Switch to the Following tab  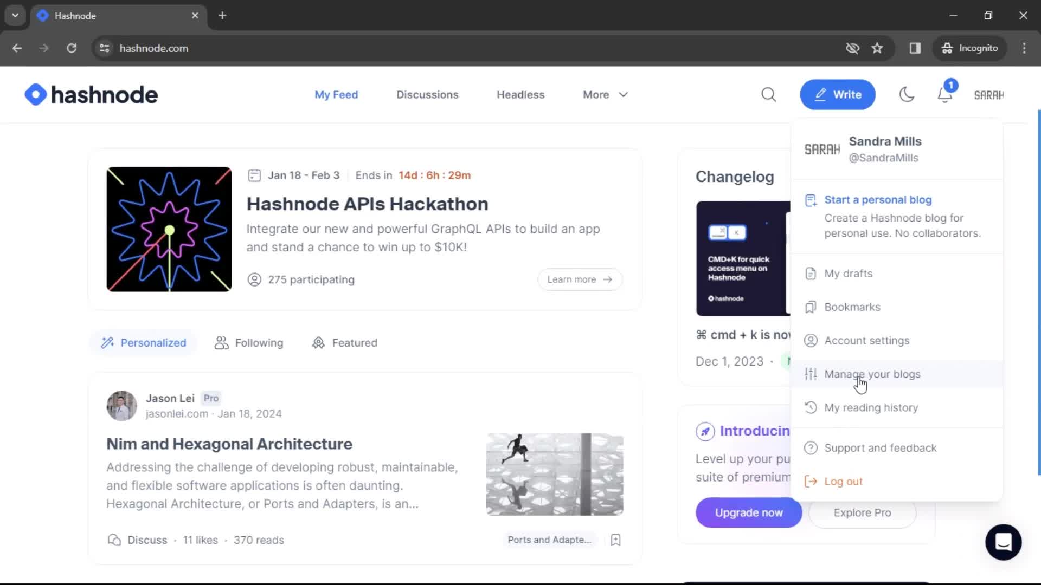click(x=249, y=342)
